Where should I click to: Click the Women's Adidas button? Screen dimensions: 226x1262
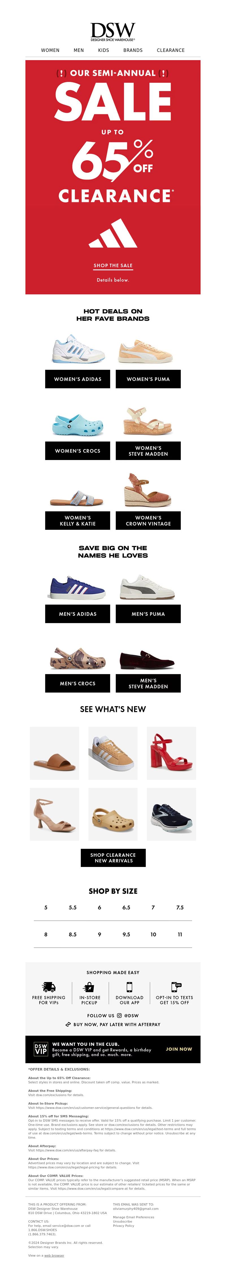(78, 379)
